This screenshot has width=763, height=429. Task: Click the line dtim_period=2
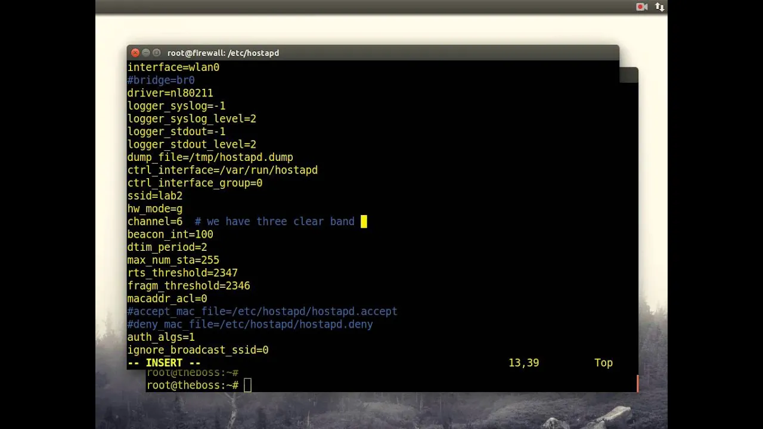coord(168,247)
